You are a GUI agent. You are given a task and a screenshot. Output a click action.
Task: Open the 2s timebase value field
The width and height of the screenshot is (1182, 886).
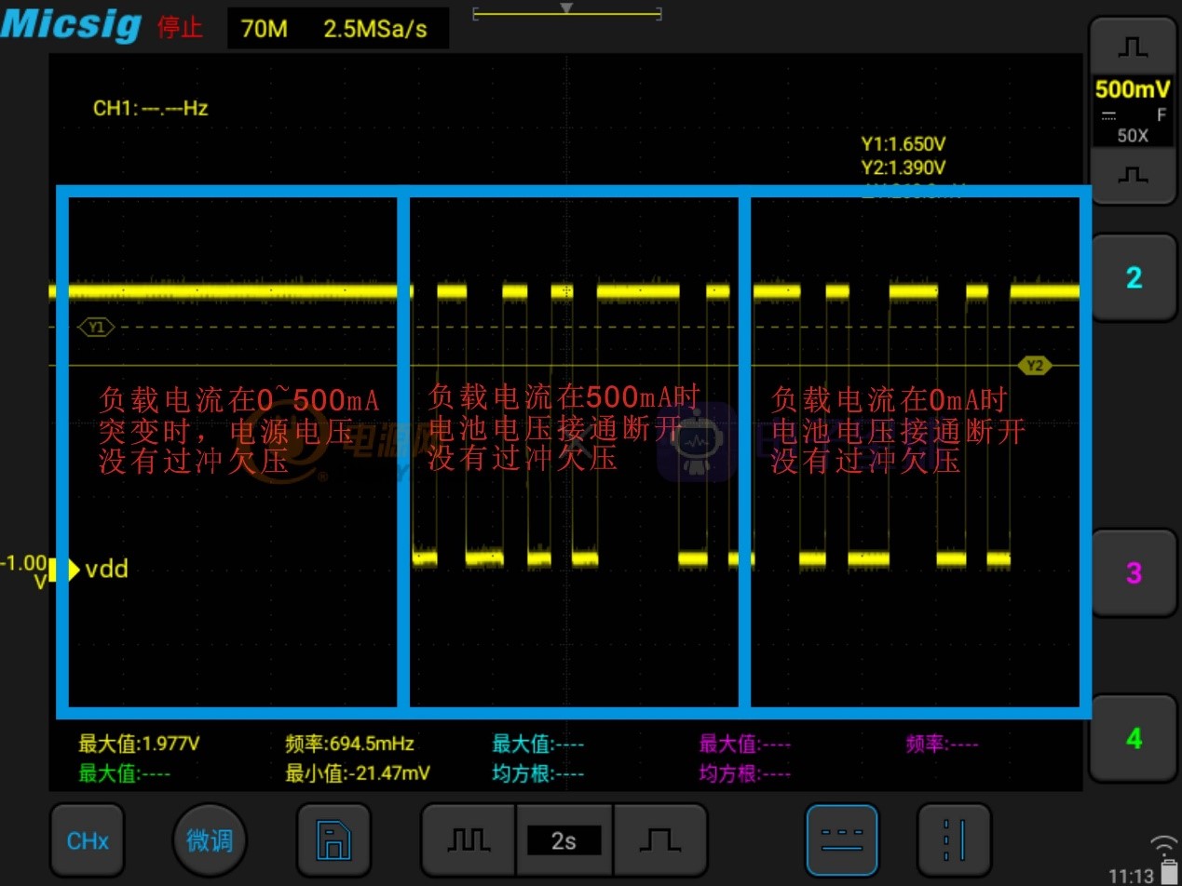click(564, 840)
